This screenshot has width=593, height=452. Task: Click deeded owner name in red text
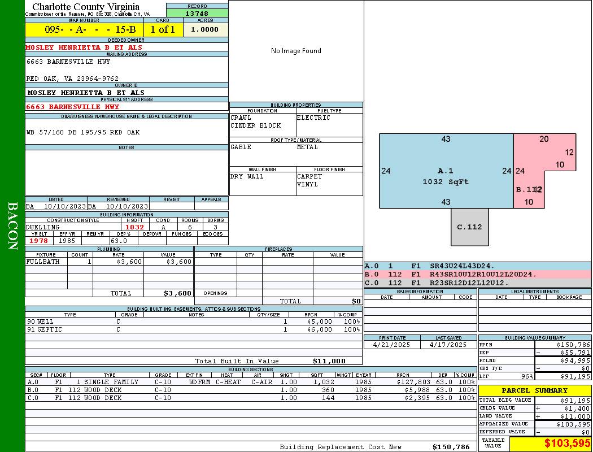85,47
